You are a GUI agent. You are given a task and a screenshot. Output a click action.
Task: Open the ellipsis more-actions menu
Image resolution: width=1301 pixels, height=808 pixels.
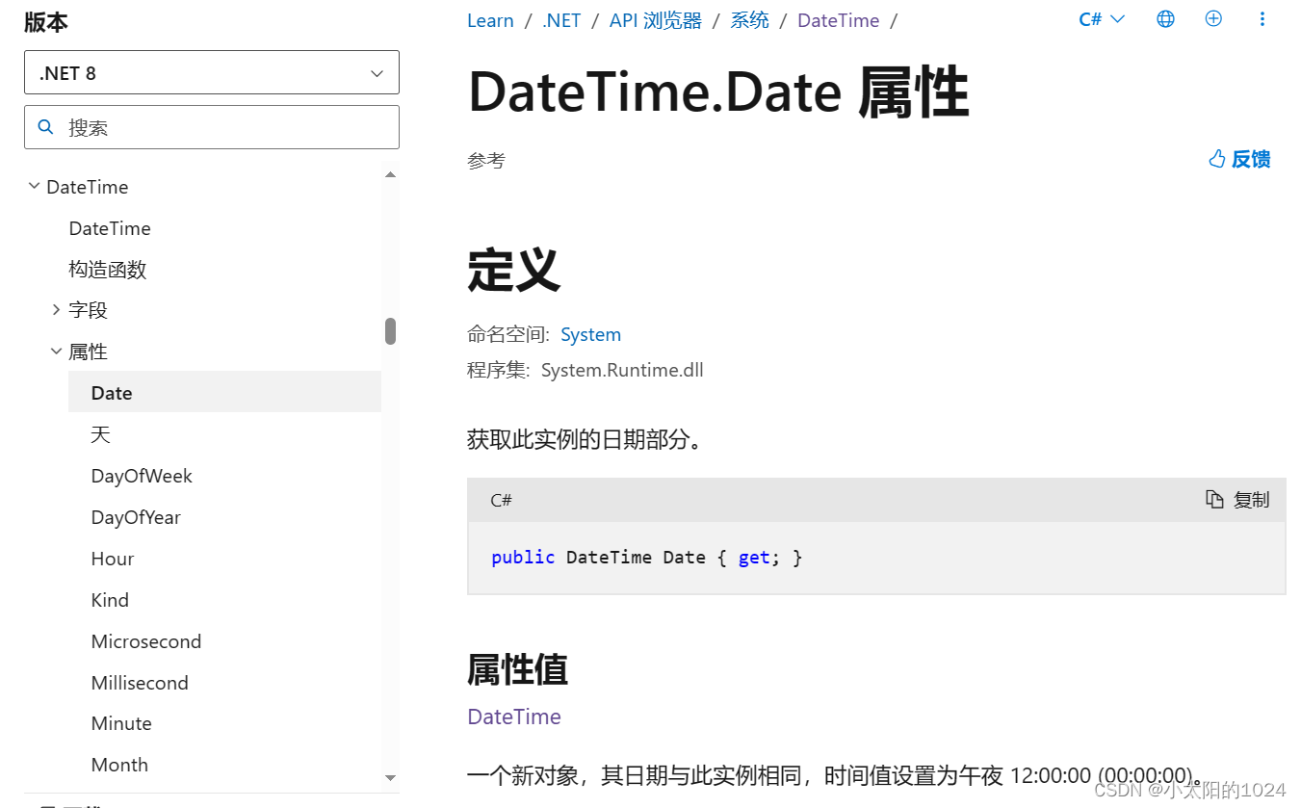coord(1262,18)
